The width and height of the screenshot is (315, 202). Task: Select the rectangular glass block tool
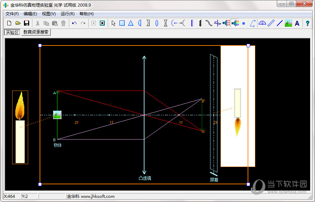point(122,23)
